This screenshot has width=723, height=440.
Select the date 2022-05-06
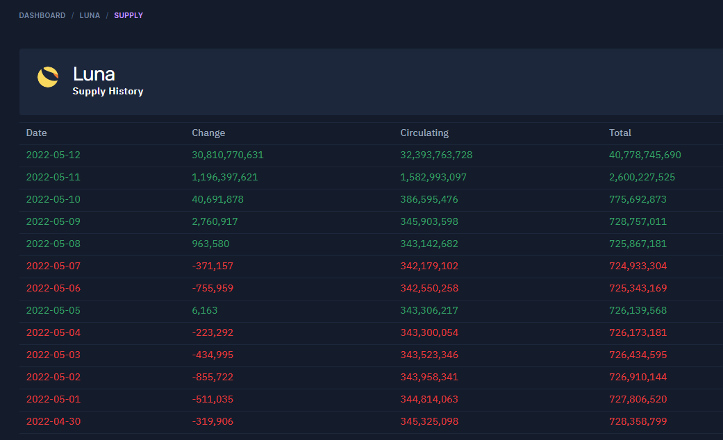[x=53, y=288]
